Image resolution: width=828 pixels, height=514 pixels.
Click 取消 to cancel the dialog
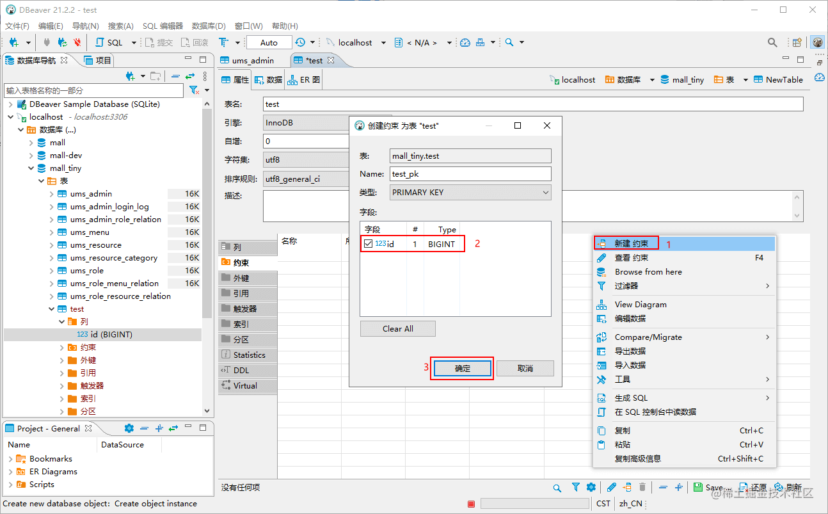pyautogui.click(x=525, y=368)
